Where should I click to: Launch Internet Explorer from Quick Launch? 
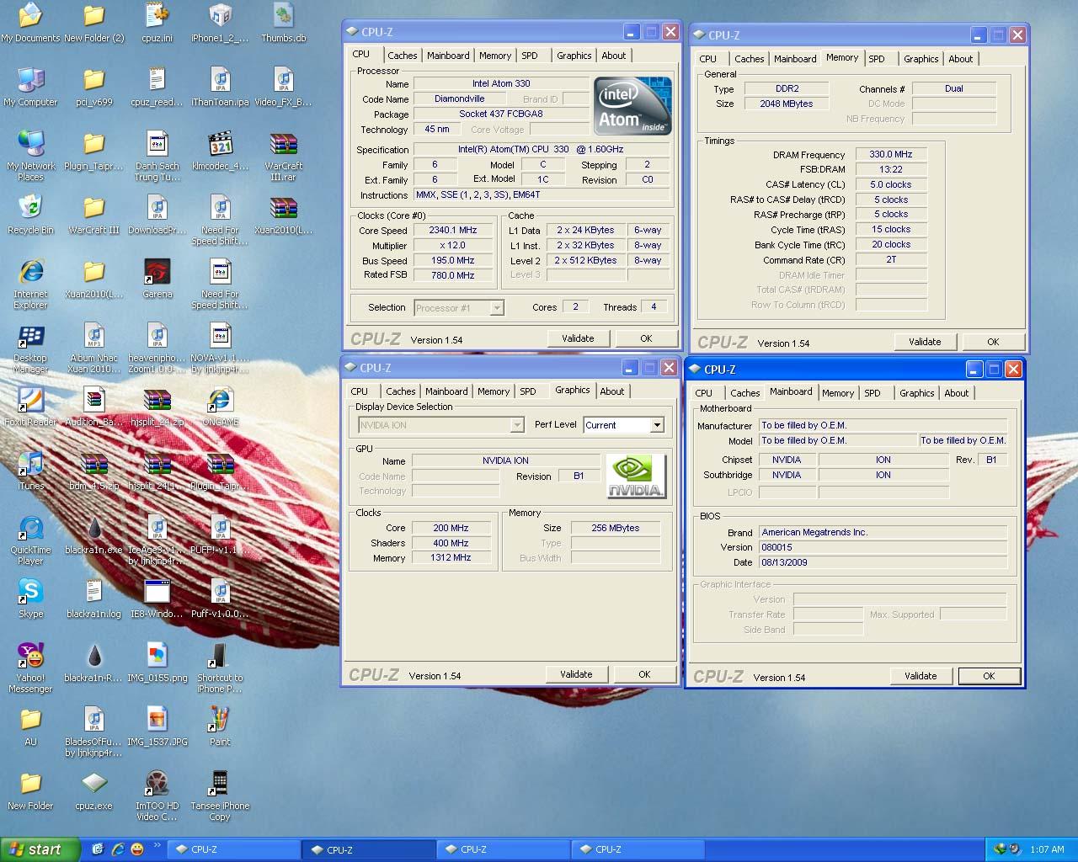click(x=118, y=849)
